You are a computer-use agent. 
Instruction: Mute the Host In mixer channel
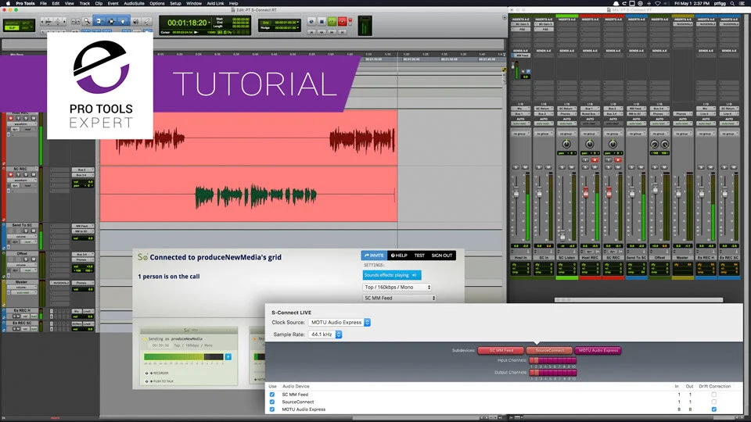click(525, 167)
